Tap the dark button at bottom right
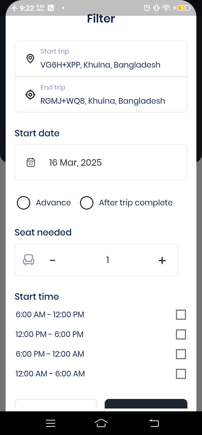 coord(146,404)
